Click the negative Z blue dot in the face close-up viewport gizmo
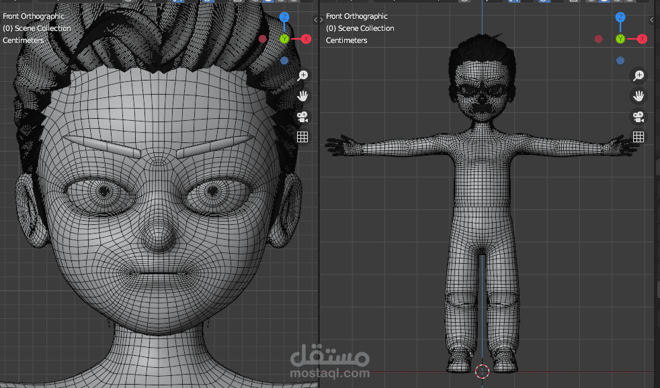Image resolution: width=660 pixels, height=388 pixels. 284,60
